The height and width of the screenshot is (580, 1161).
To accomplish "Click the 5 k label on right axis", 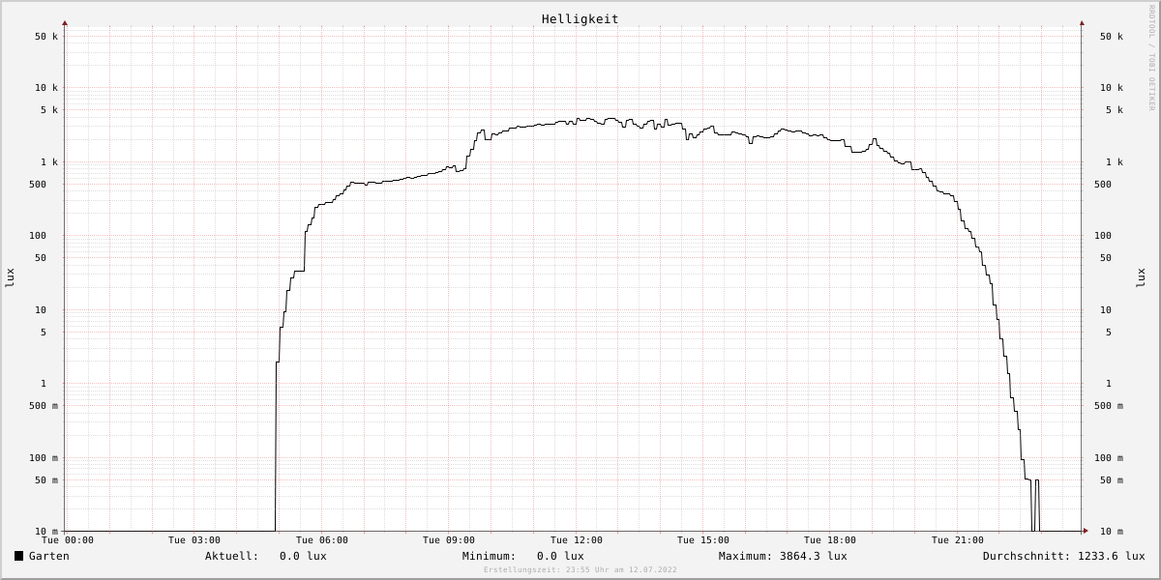I will tap(1115, 110).
